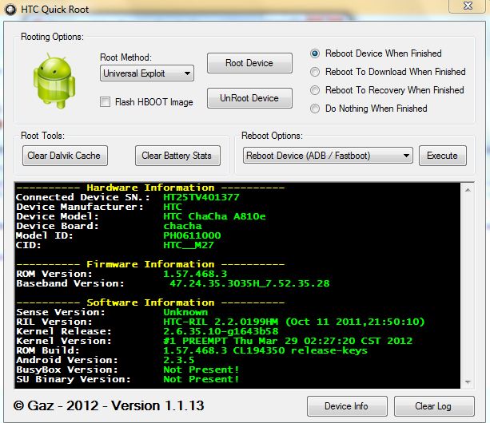Click the Firmware Information header

coord(150,264)
